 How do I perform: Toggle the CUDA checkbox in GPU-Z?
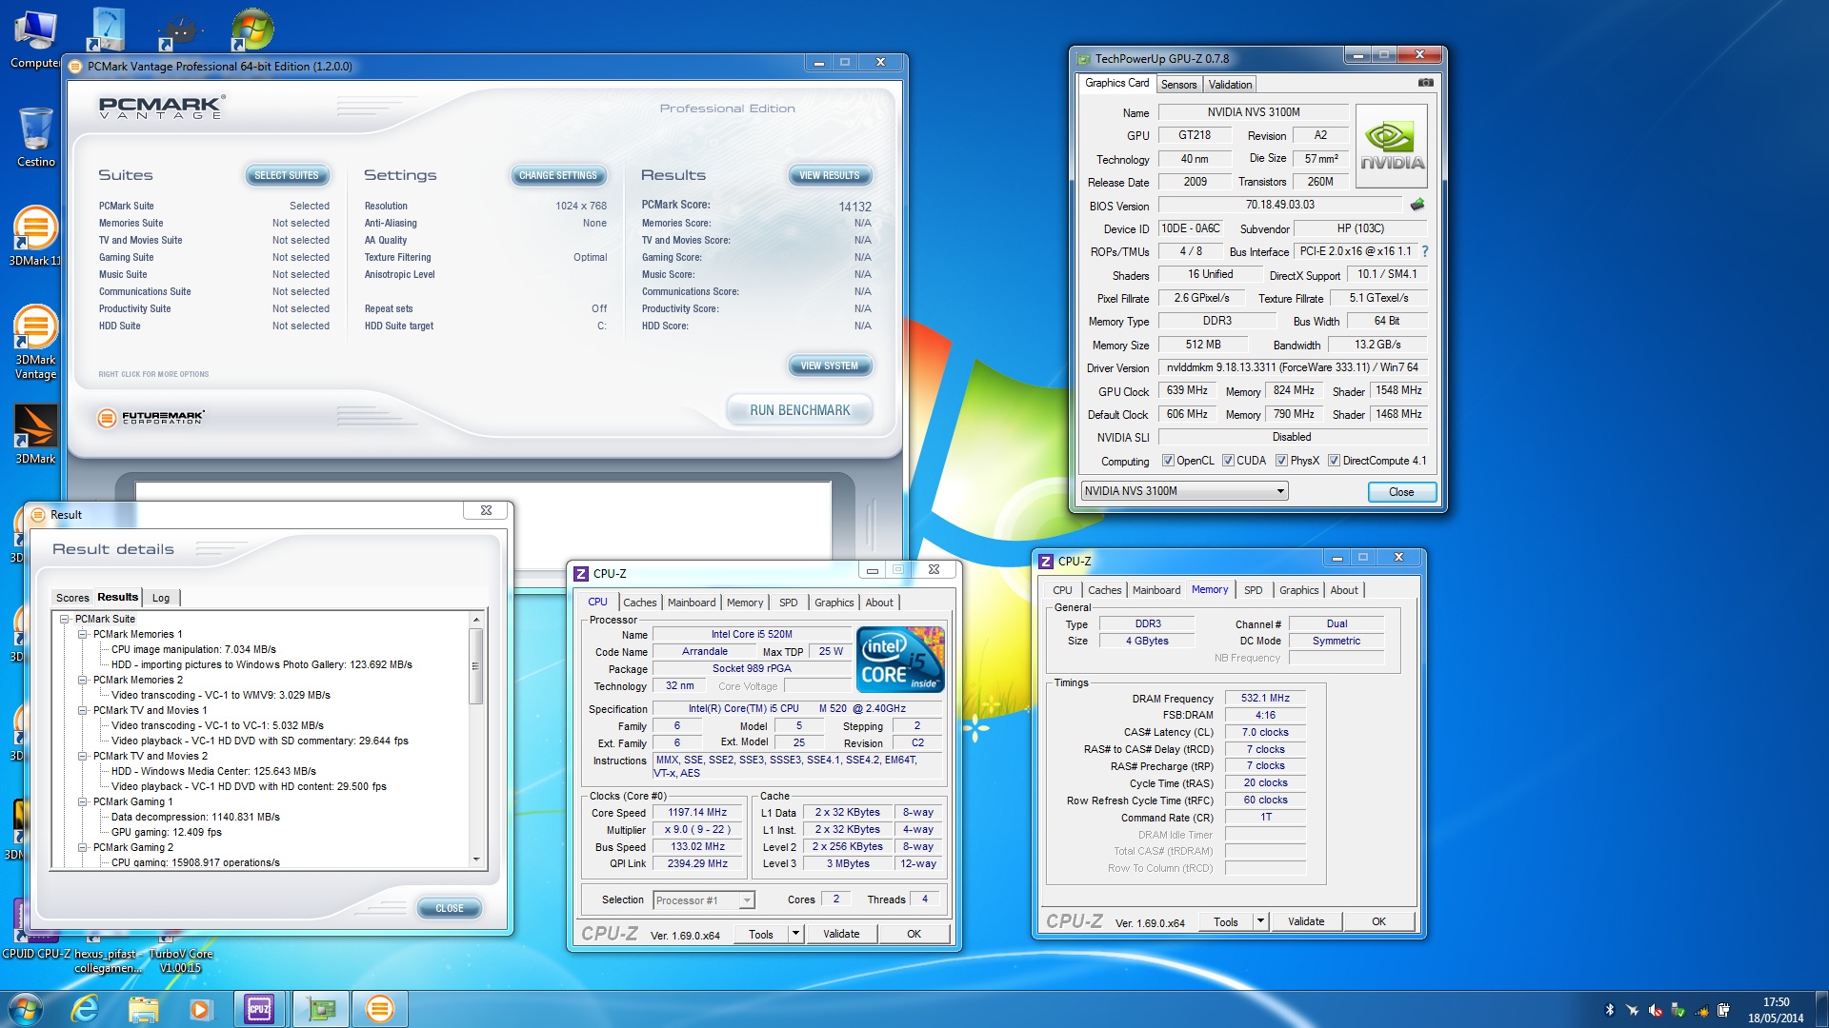[1228, 461]
